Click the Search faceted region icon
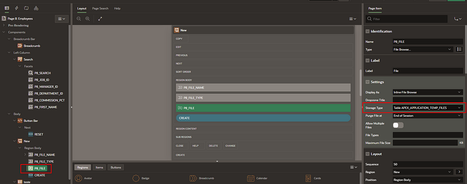The height and width of the screenshot is (184, 467). pos(20,59)
